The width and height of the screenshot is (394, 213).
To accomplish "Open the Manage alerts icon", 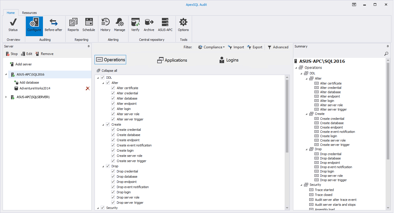I will click(120, 25).
